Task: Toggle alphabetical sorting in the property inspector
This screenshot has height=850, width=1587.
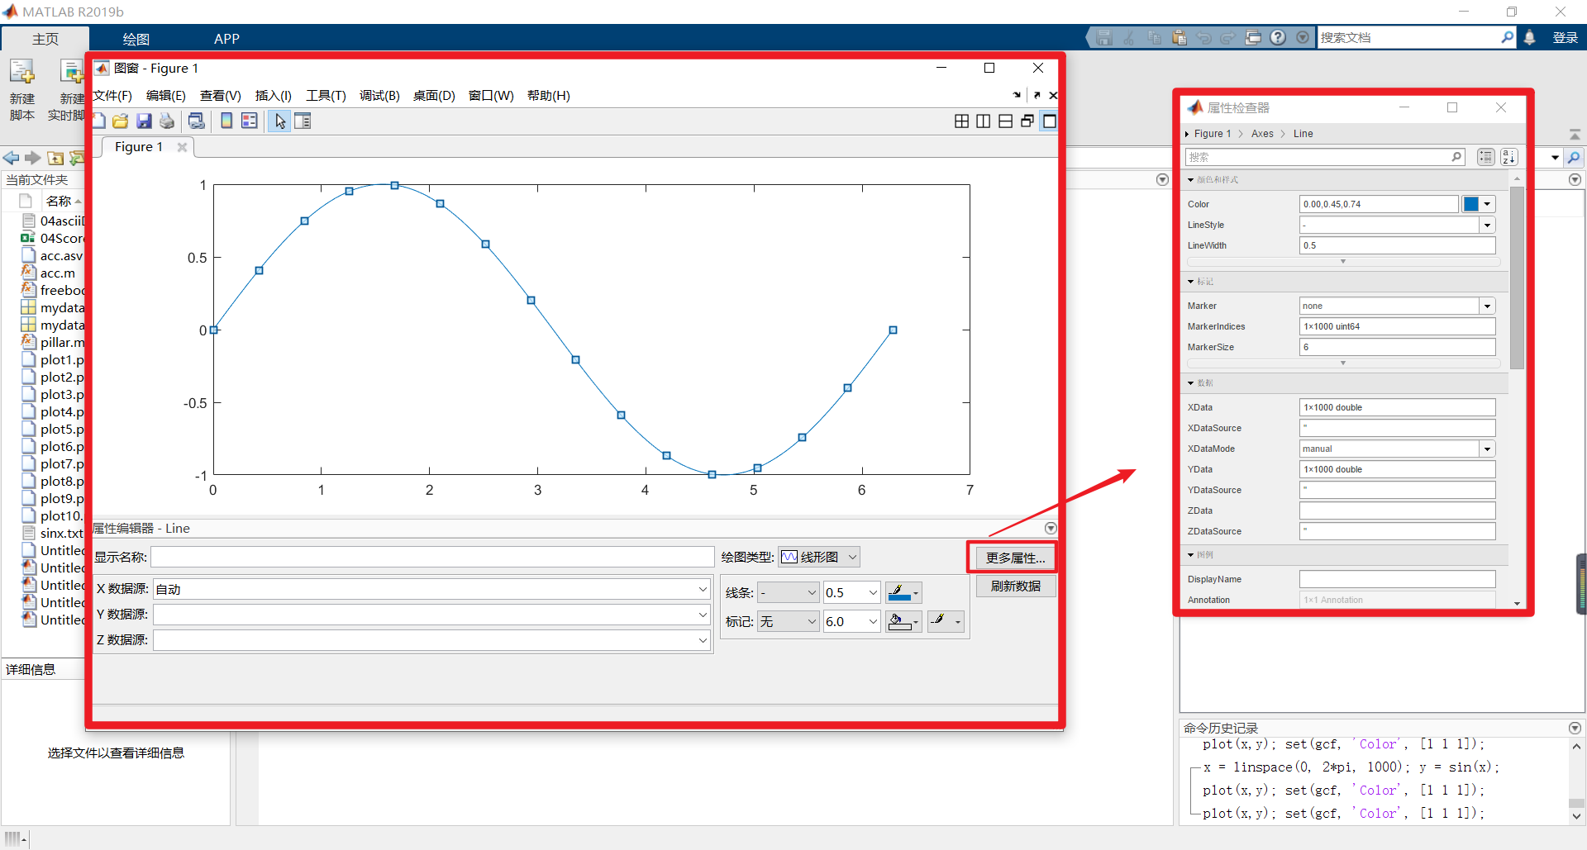Action: (x=1508, y=157)
